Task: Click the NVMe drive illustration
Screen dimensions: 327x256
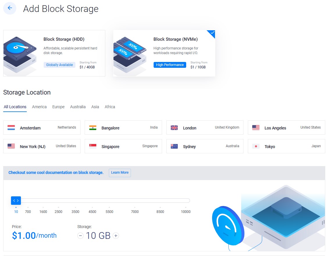Action: point(130,53)
